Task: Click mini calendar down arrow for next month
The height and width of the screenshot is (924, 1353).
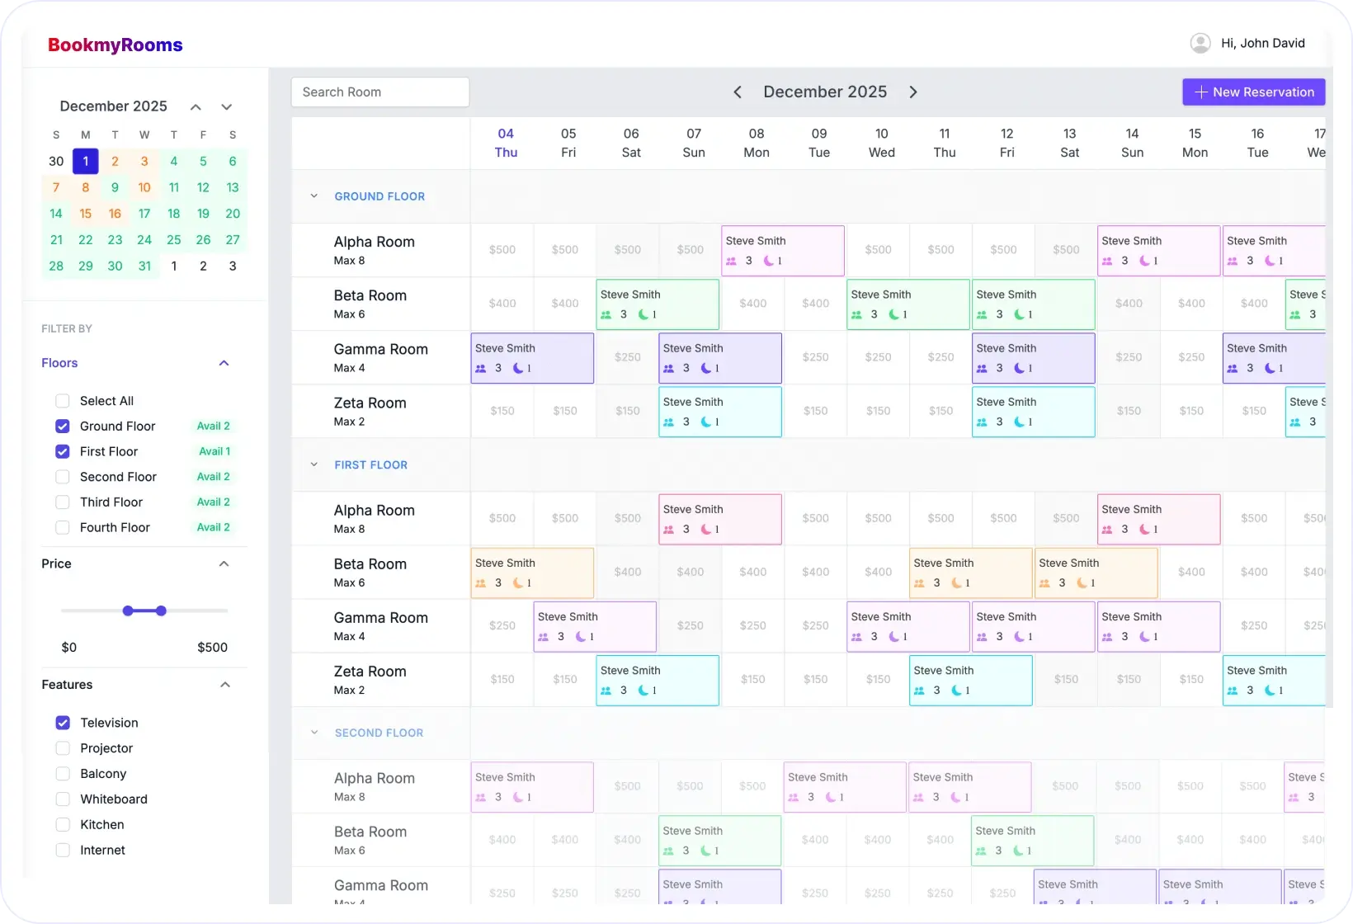Action: 227,107
